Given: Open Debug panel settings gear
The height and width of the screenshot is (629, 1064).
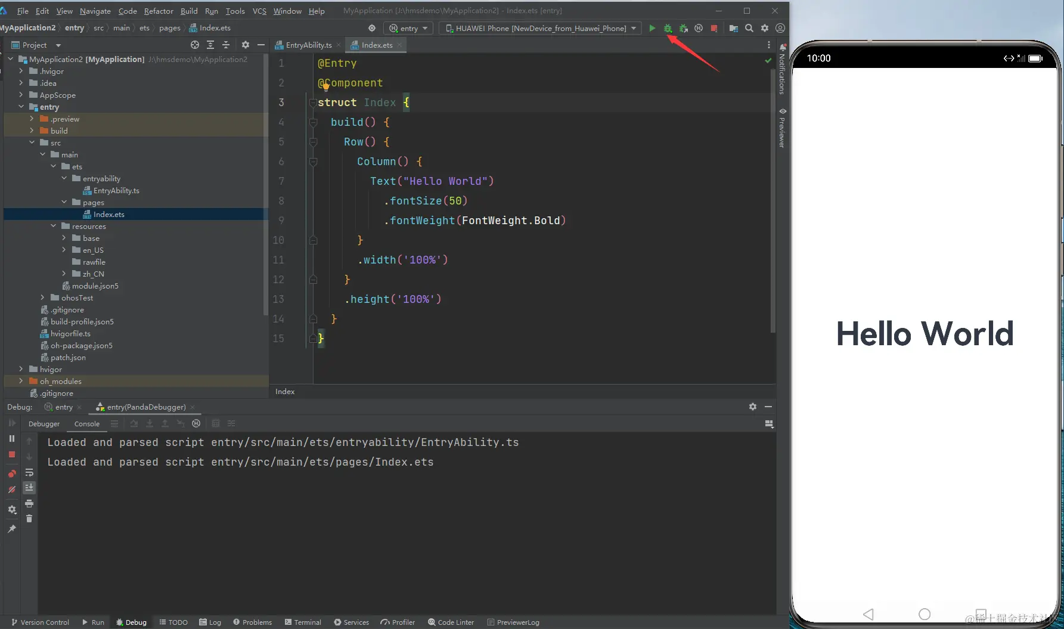Looking at the screenshot, I should [753, 407].
